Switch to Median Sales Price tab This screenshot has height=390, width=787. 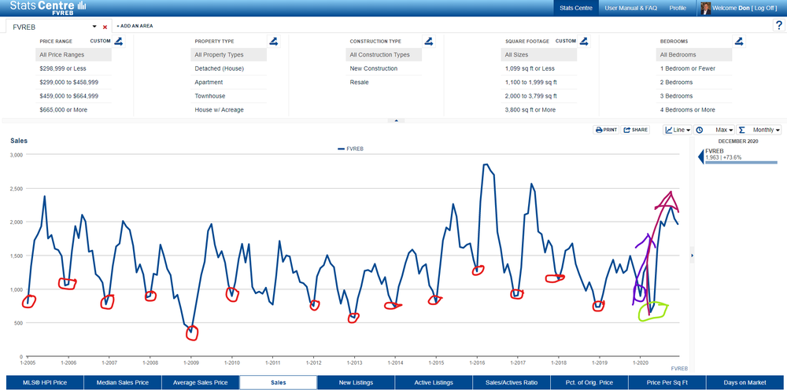(x=123, y=382)
